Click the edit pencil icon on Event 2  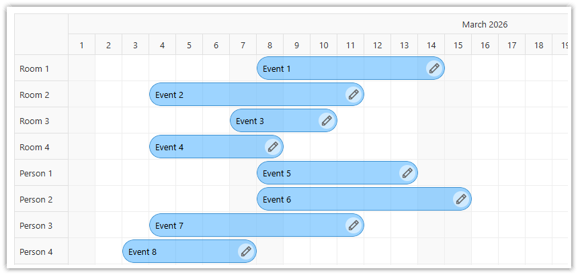pyautogui.click(x=354, y=95)
